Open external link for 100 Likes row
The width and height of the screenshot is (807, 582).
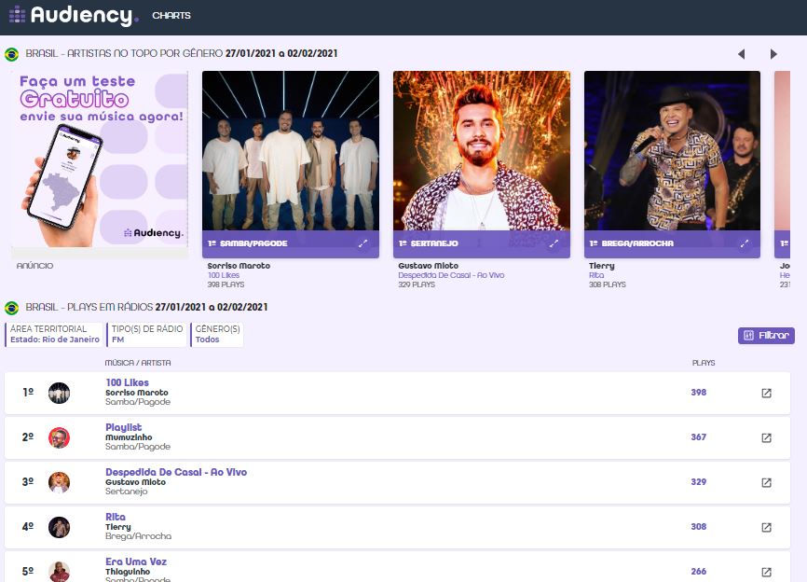[766, 393]
